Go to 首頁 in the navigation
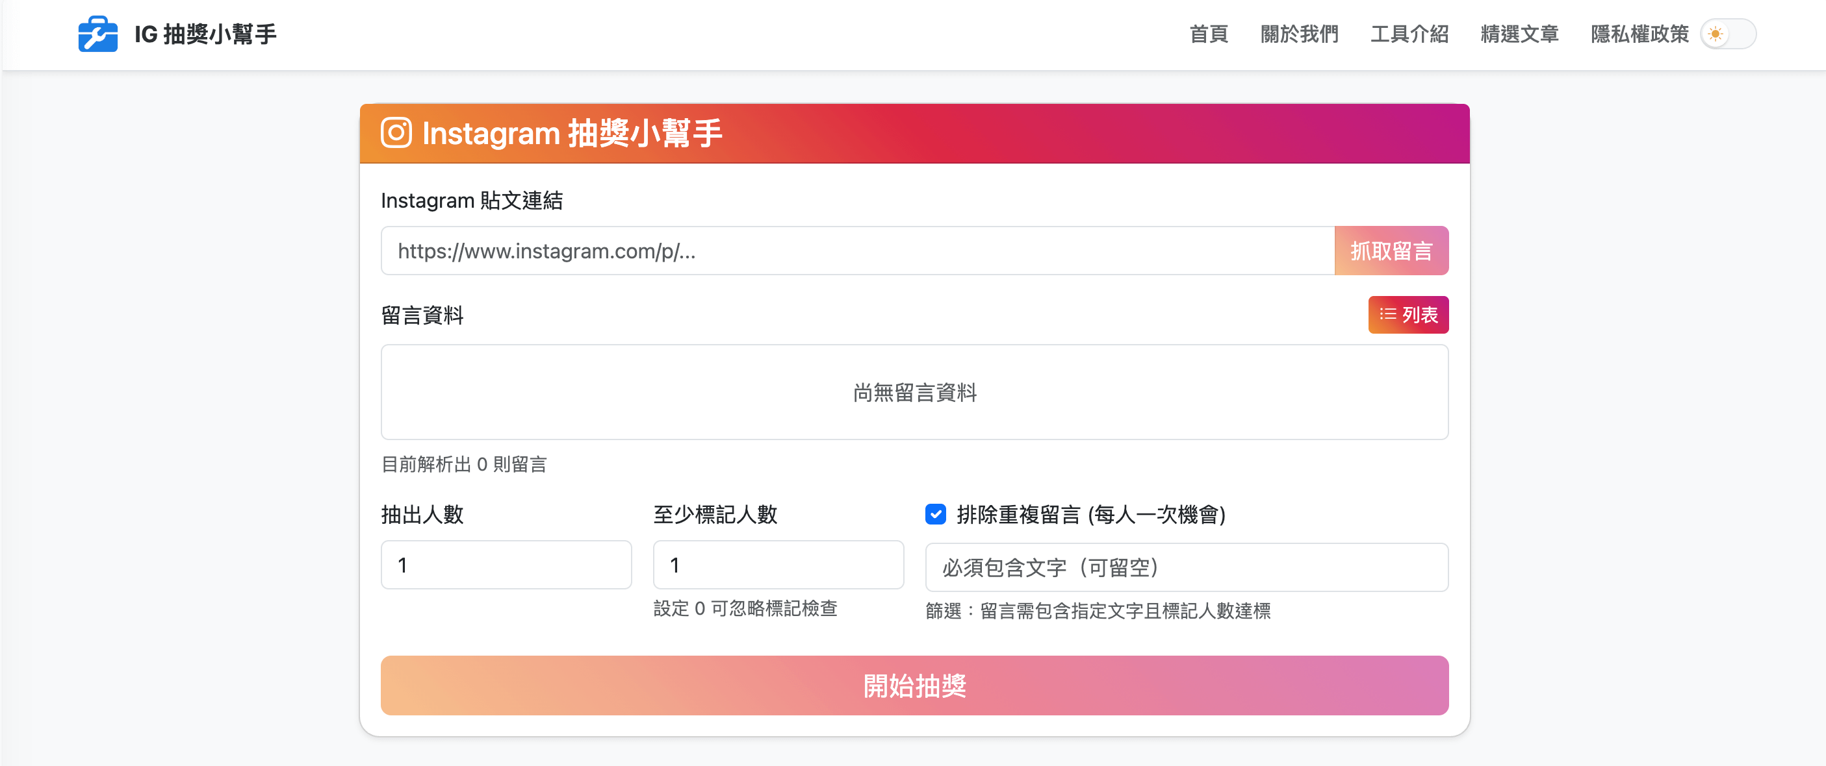1826x766 pixels. click(1209, 34)
